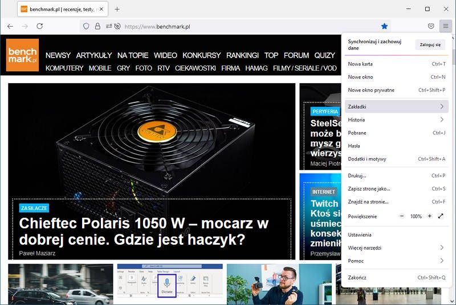Expand the Zakładki submenu
The height and width of the screenshot is (305, 456).
click(x=396, y=107)
